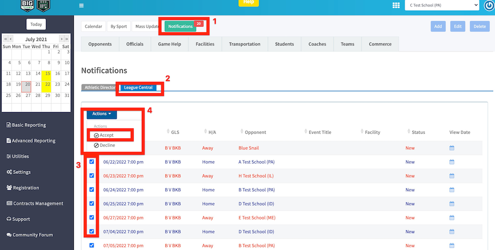The image size is (495, 250).
Task: Open the Transportation tab
Action: click(x=245, y=44)
